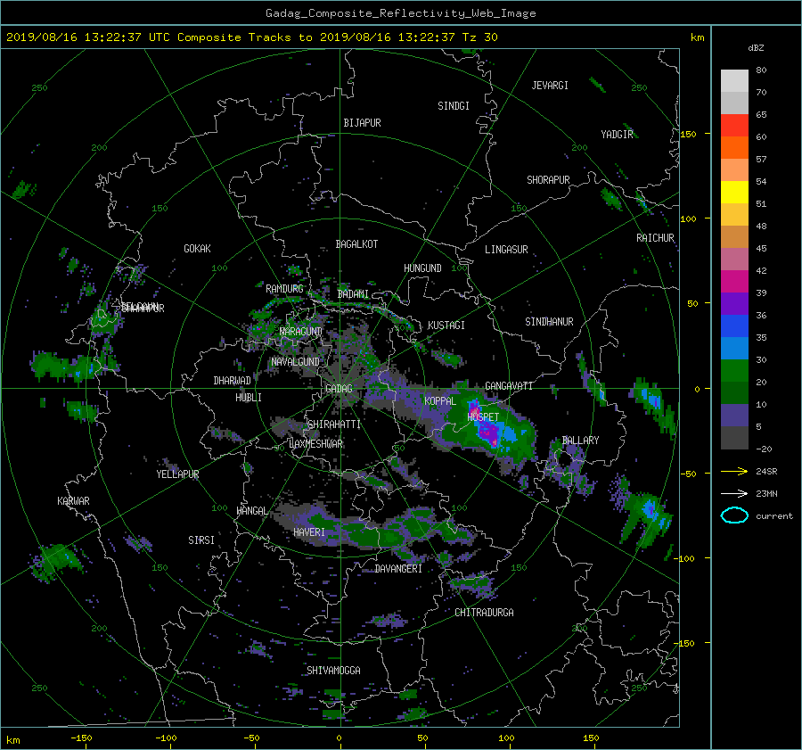802x750 pixels.
Task: Click the 'km' label at bottom left
Action: click(x=12, y=740)
